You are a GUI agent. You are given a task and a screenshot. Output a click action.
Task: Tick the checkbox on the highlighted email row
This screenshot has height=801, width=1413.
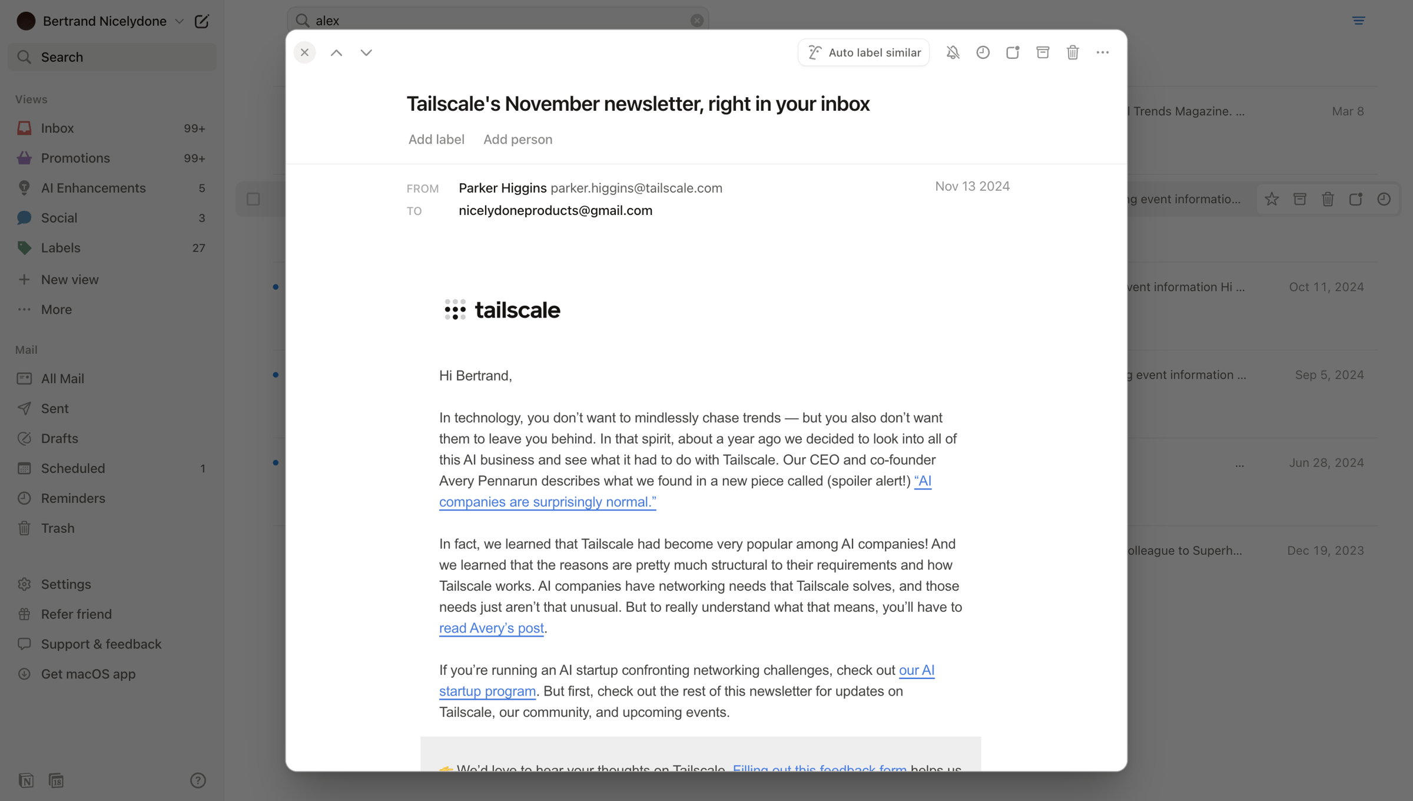[253, 199]
